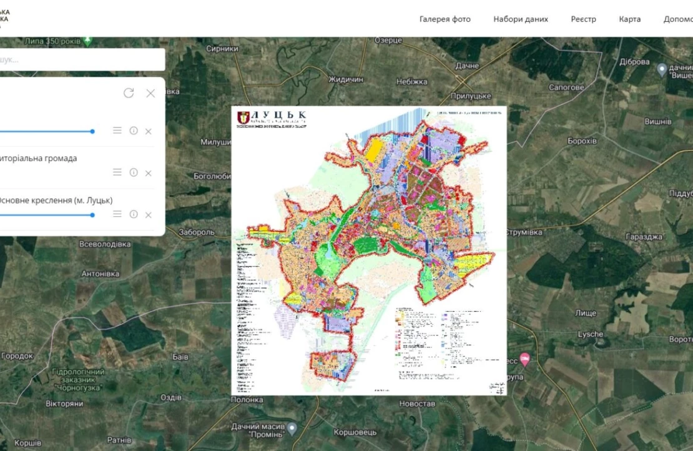Click the Гаразджа map label
Viewport: 693px width, 451px height.
(644, 237)
